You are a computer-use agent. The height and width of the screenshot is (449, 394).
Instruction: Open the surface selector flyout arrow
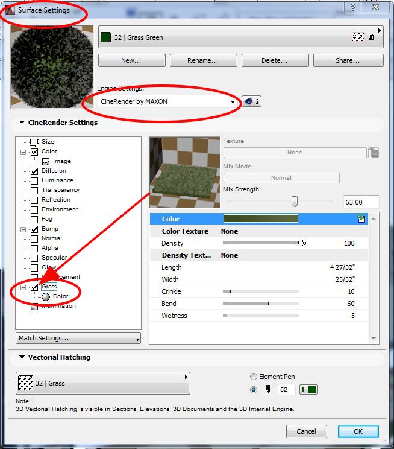380,30
